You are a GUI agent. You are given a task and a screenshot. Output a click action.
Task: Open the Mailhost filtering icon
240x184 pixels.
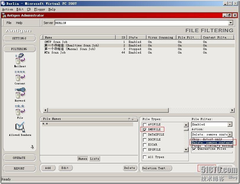coord(20,60)
